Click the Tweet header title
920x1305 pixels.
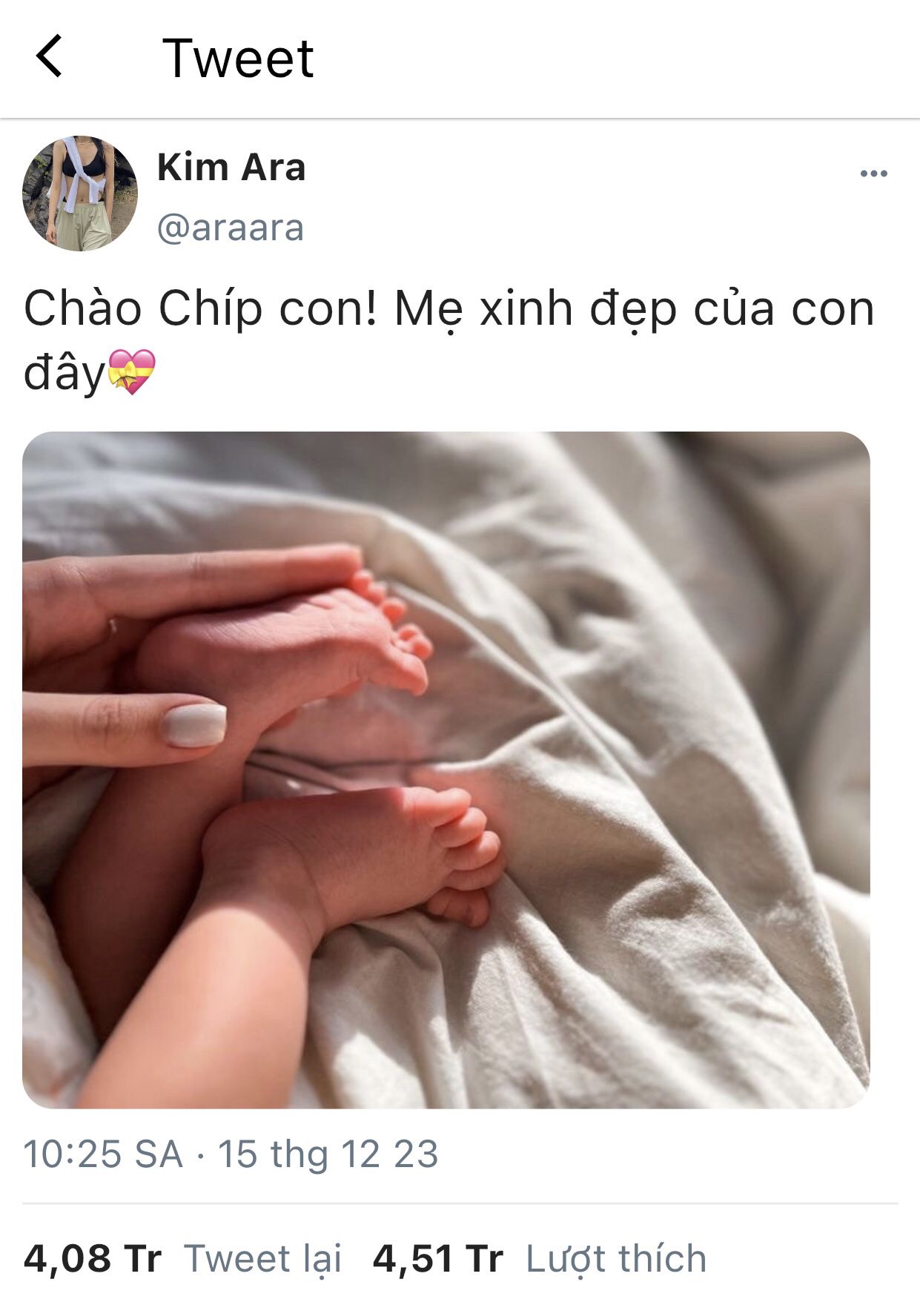click(x=238, y=58)
